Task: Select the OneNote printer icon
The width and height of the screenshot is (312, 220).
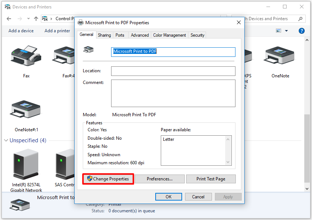Action: (x=279, y=55)
